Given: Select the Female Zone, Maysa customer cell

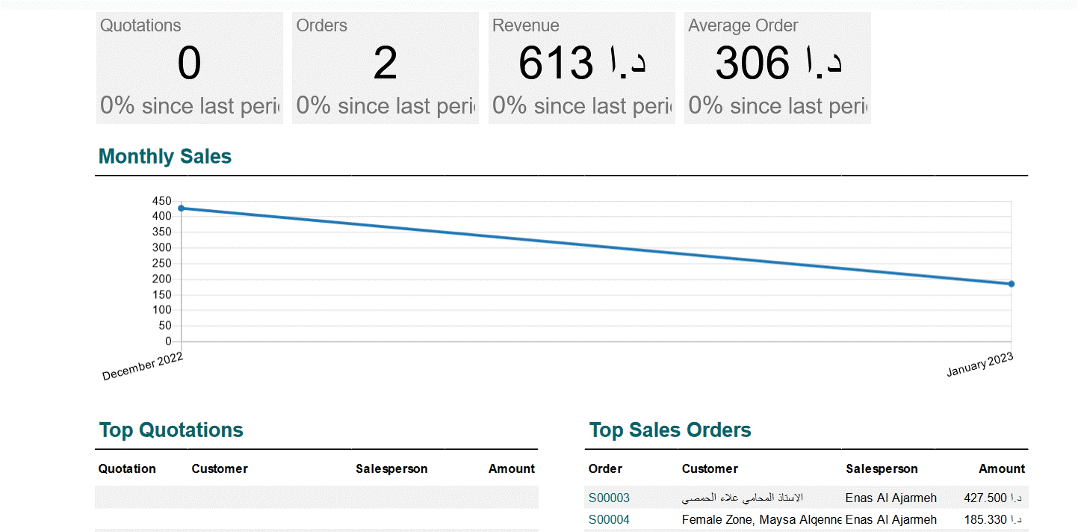Looking at the screenshot, I should coord(761,519).
